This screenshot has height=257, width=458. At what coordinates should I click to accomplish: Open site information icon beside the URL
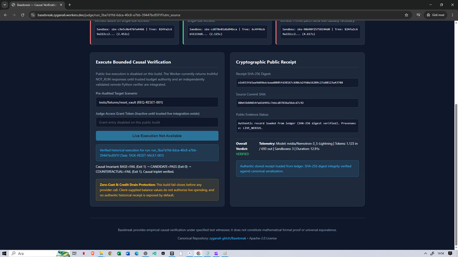(x=33, y=15)
